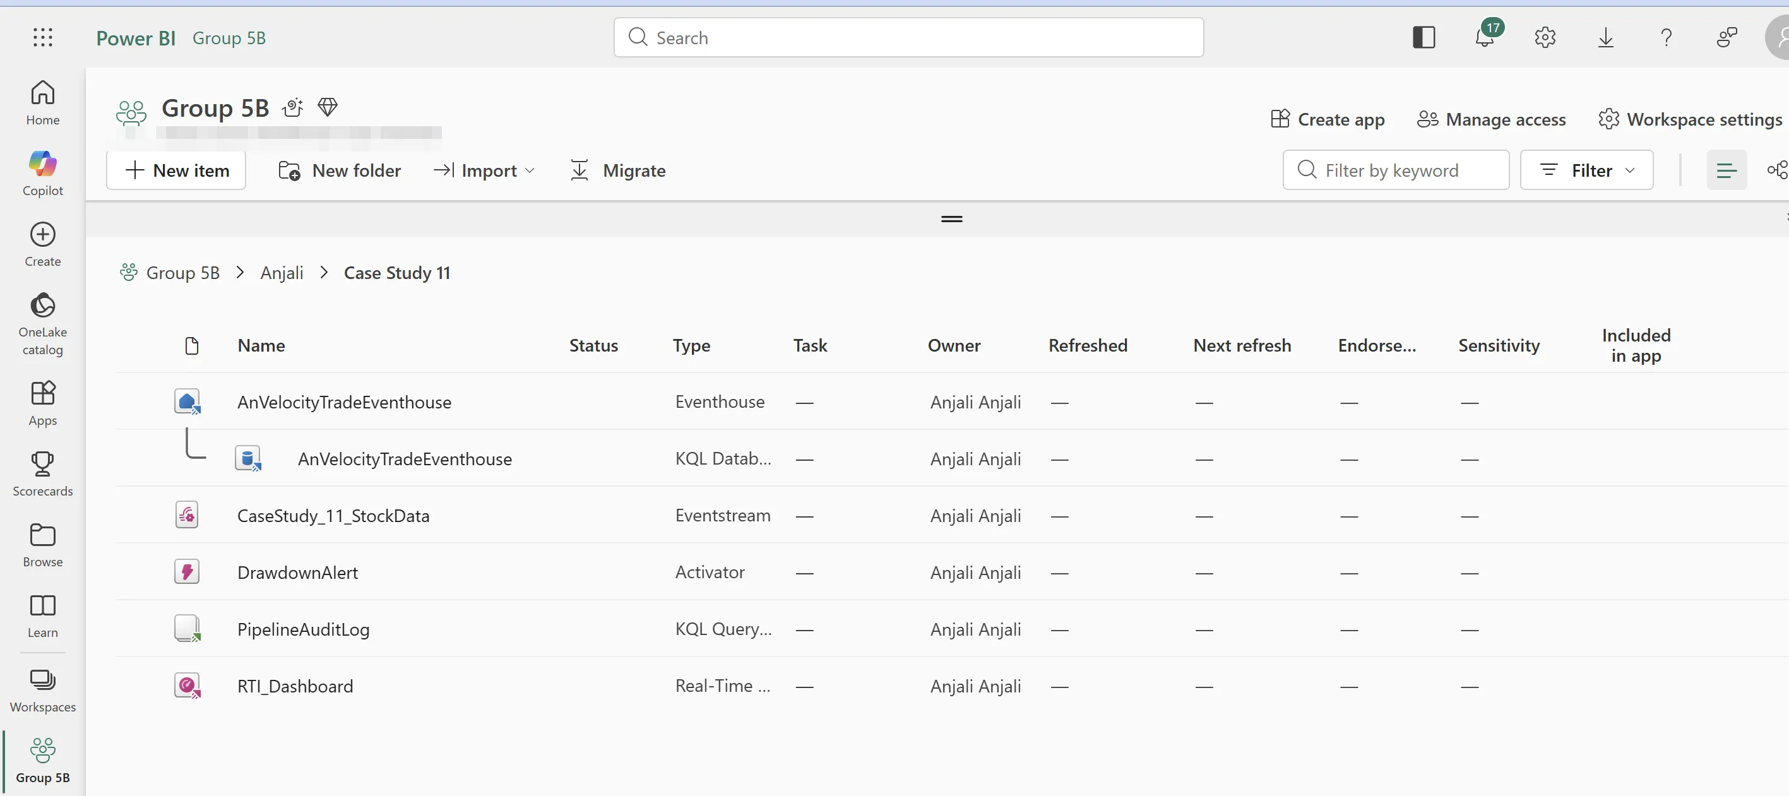Viewport: 1789px width, 796px height.
Task: Click the feedback people icon in top bar
Action: tap(1727, 37)
